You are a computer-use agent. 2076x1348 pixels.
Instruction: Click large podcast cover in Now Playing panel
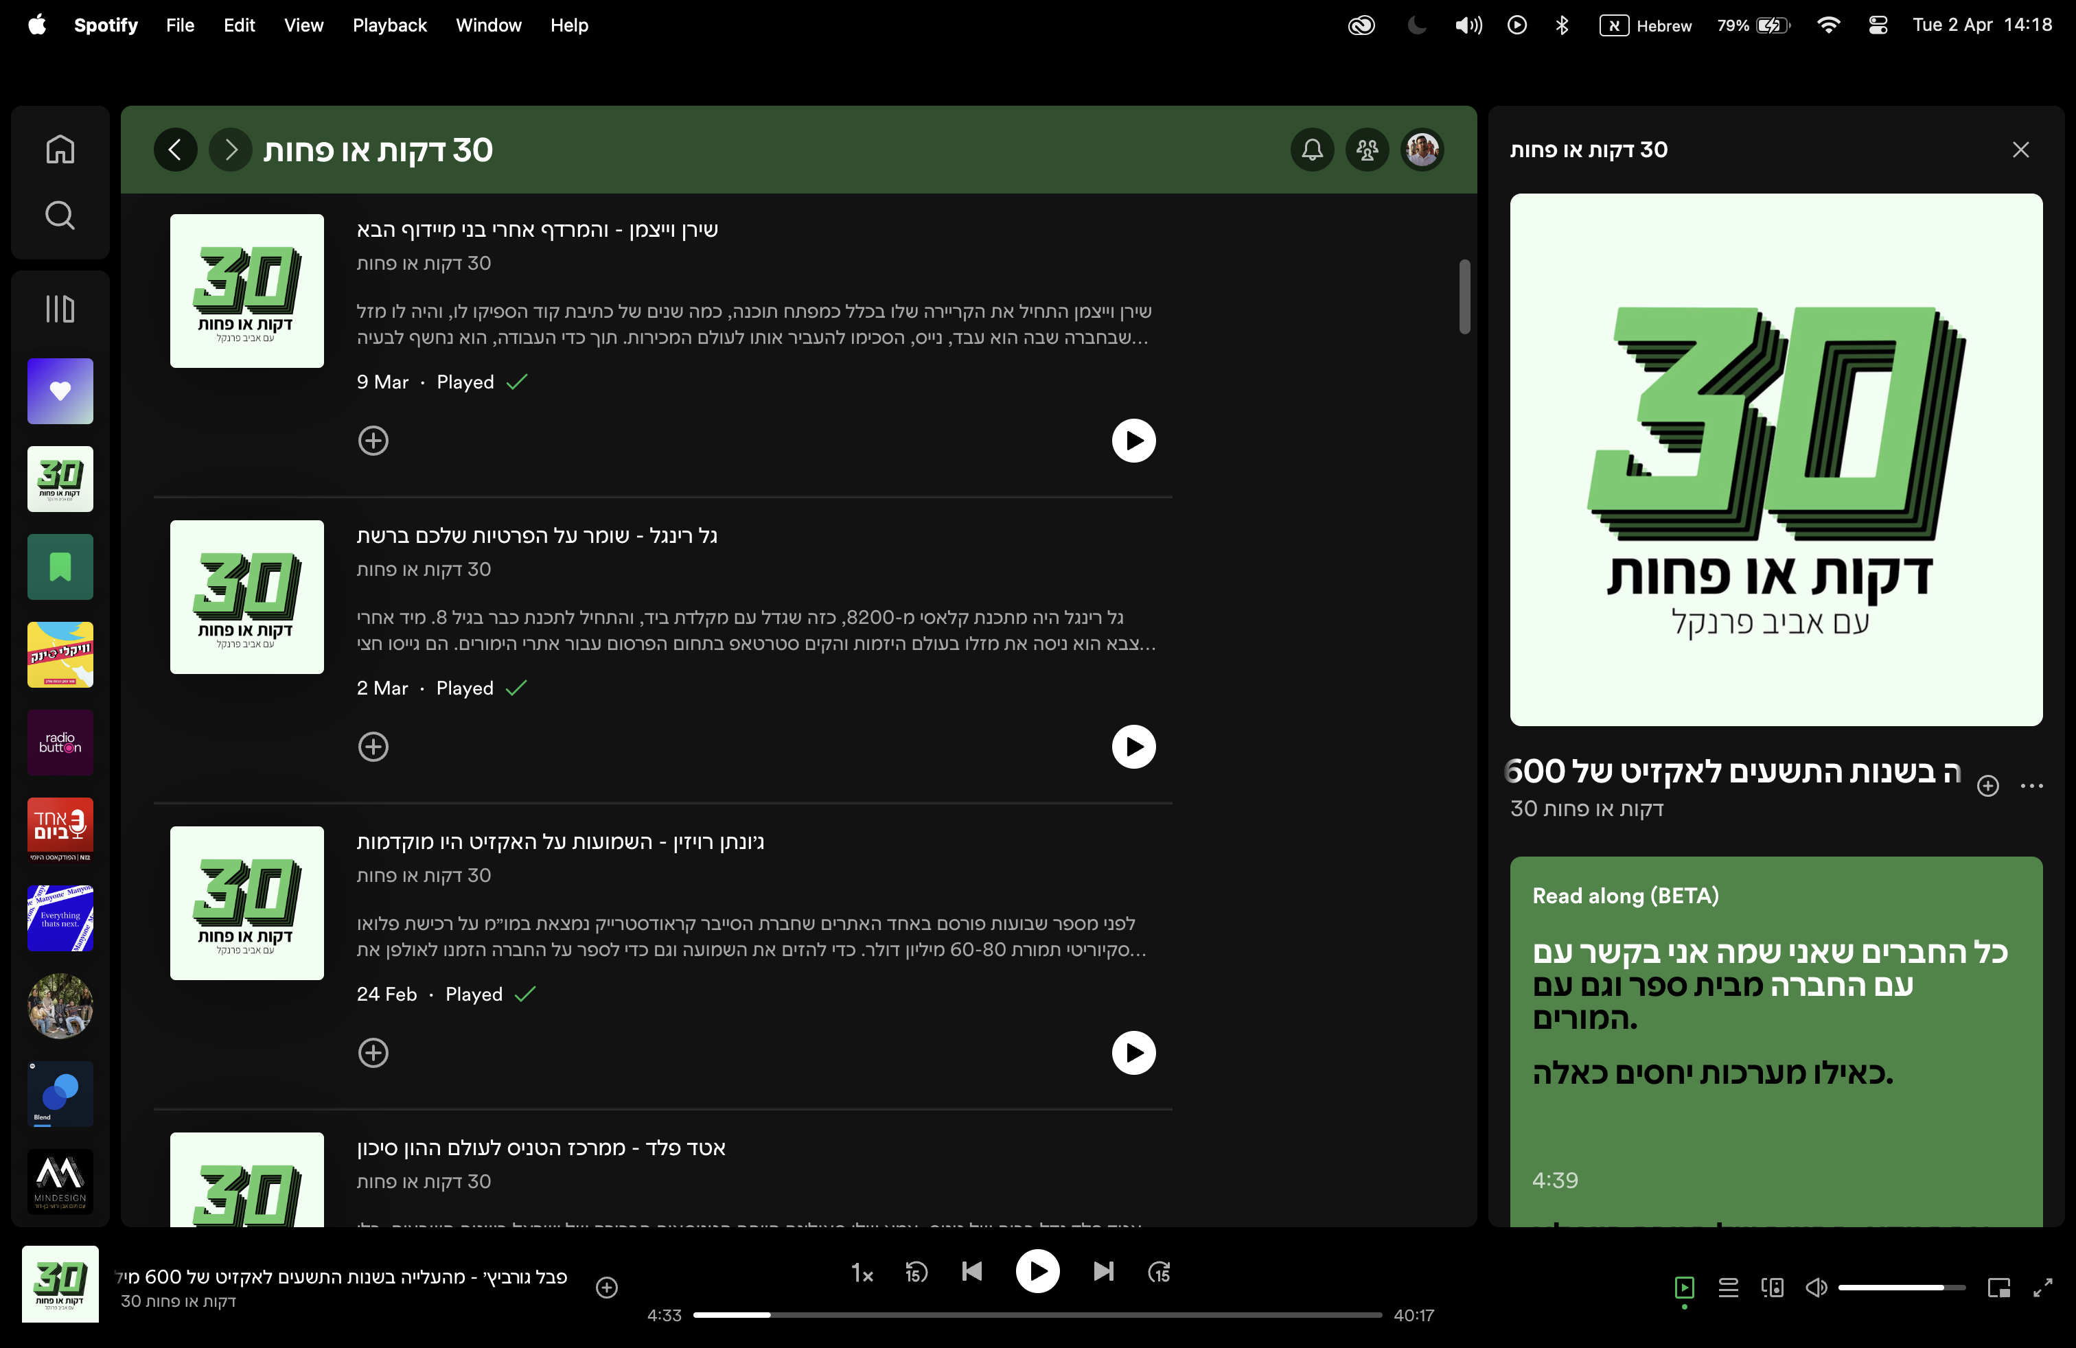pyautogui.click(x=1776, y=459)
